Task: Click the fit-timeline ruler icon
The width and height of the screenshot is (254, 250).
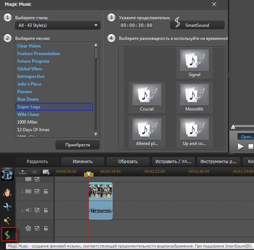Action: coord(22,172)
